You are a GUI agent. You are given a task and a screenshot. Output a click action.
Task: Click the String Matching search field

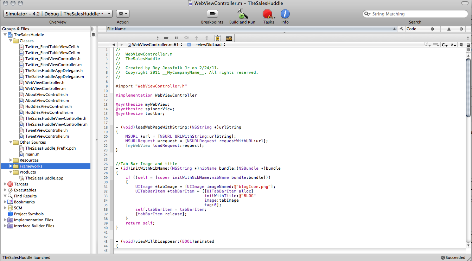coord(415,14)
